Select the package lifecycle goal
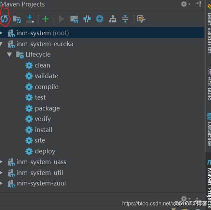Viewport: 211px width, 210px height. (x=47, y=108)
